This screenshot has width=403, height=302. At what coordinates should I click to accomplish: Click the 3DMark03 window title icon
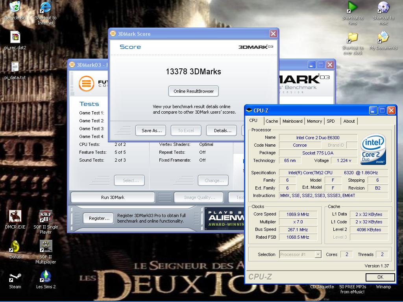(x=72, y=65)
